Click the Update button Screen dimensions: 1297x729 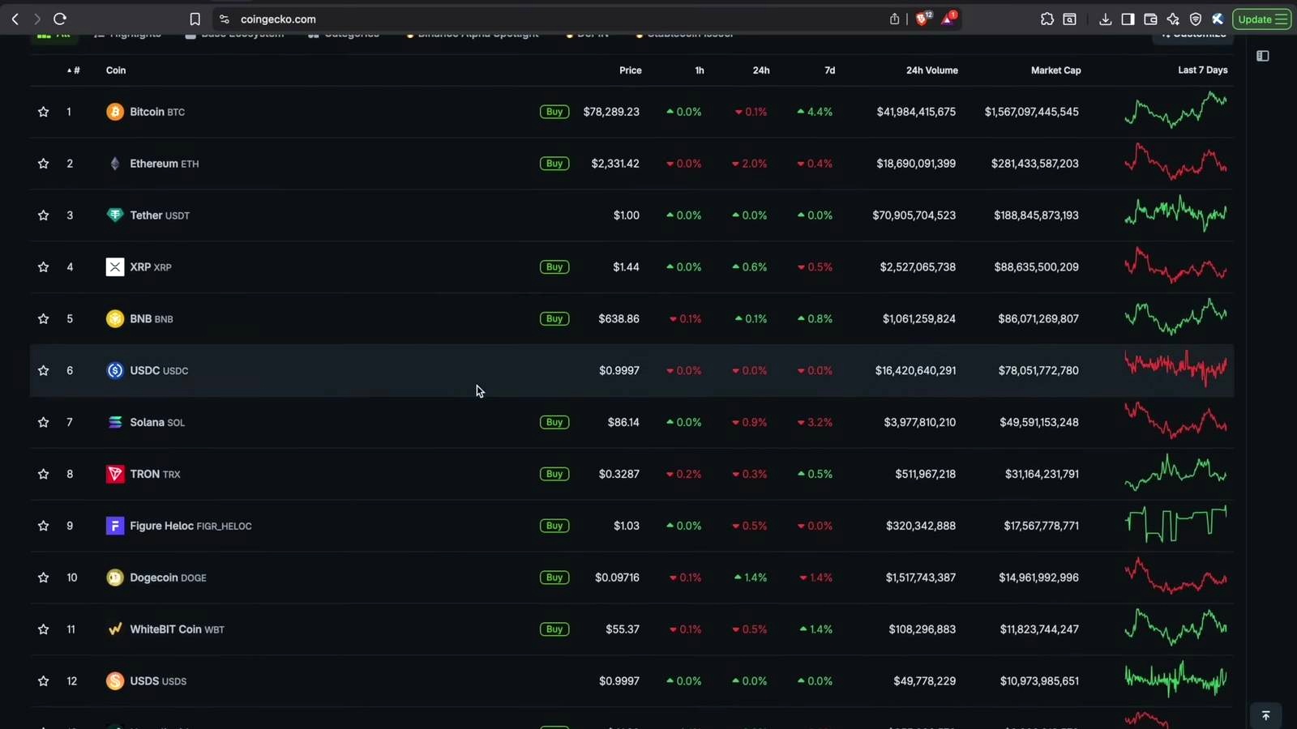[x=1262, y=19]
